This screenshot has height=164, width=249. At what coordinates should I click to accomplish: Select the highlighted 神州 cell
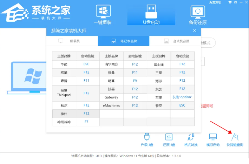[x=64, y=114]
